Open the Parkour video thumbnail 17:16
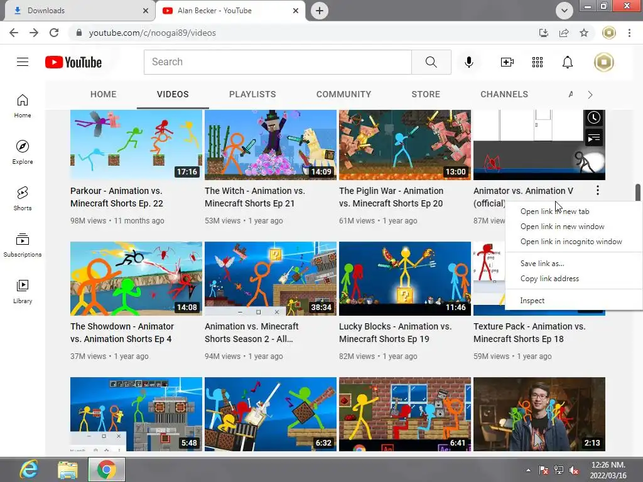Viewport: 643px width, 482px height. (136, 145)
